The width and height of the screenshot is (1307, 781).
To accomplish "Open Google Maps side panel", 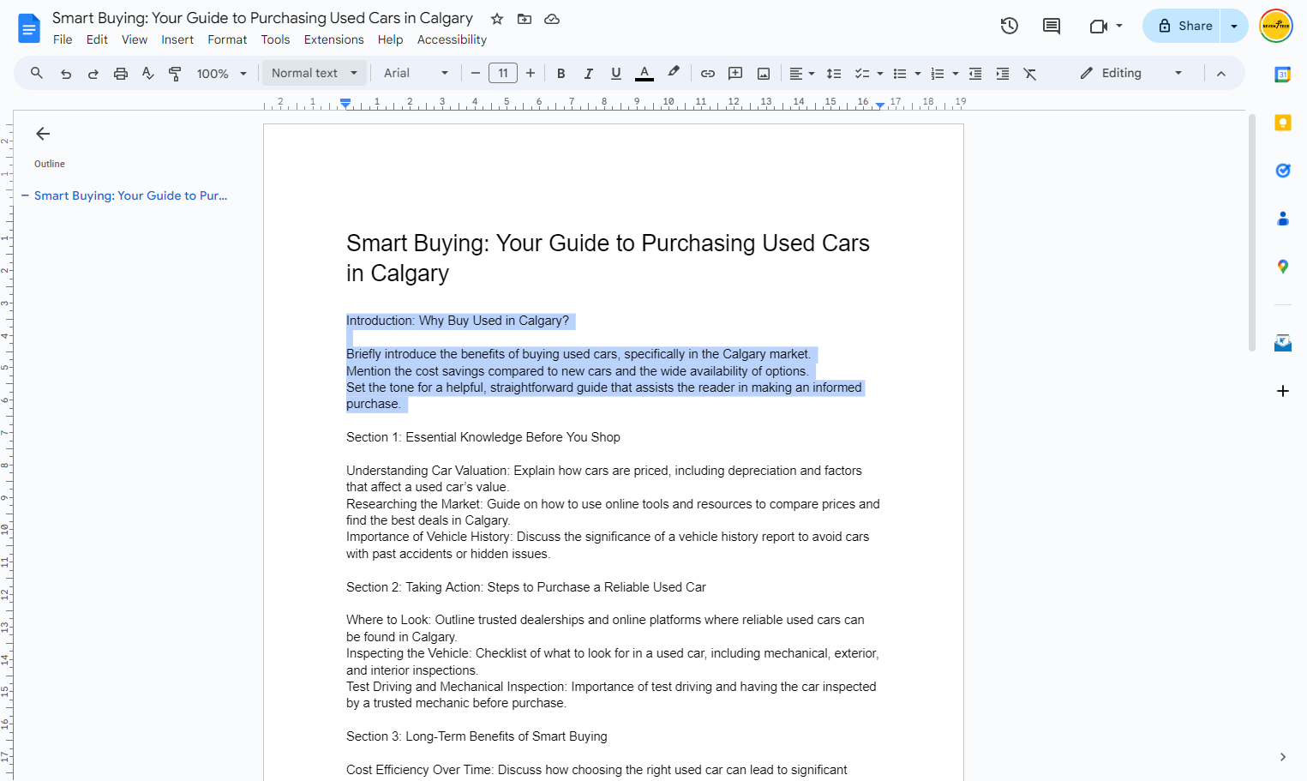I will click(x=1283, y=267).
